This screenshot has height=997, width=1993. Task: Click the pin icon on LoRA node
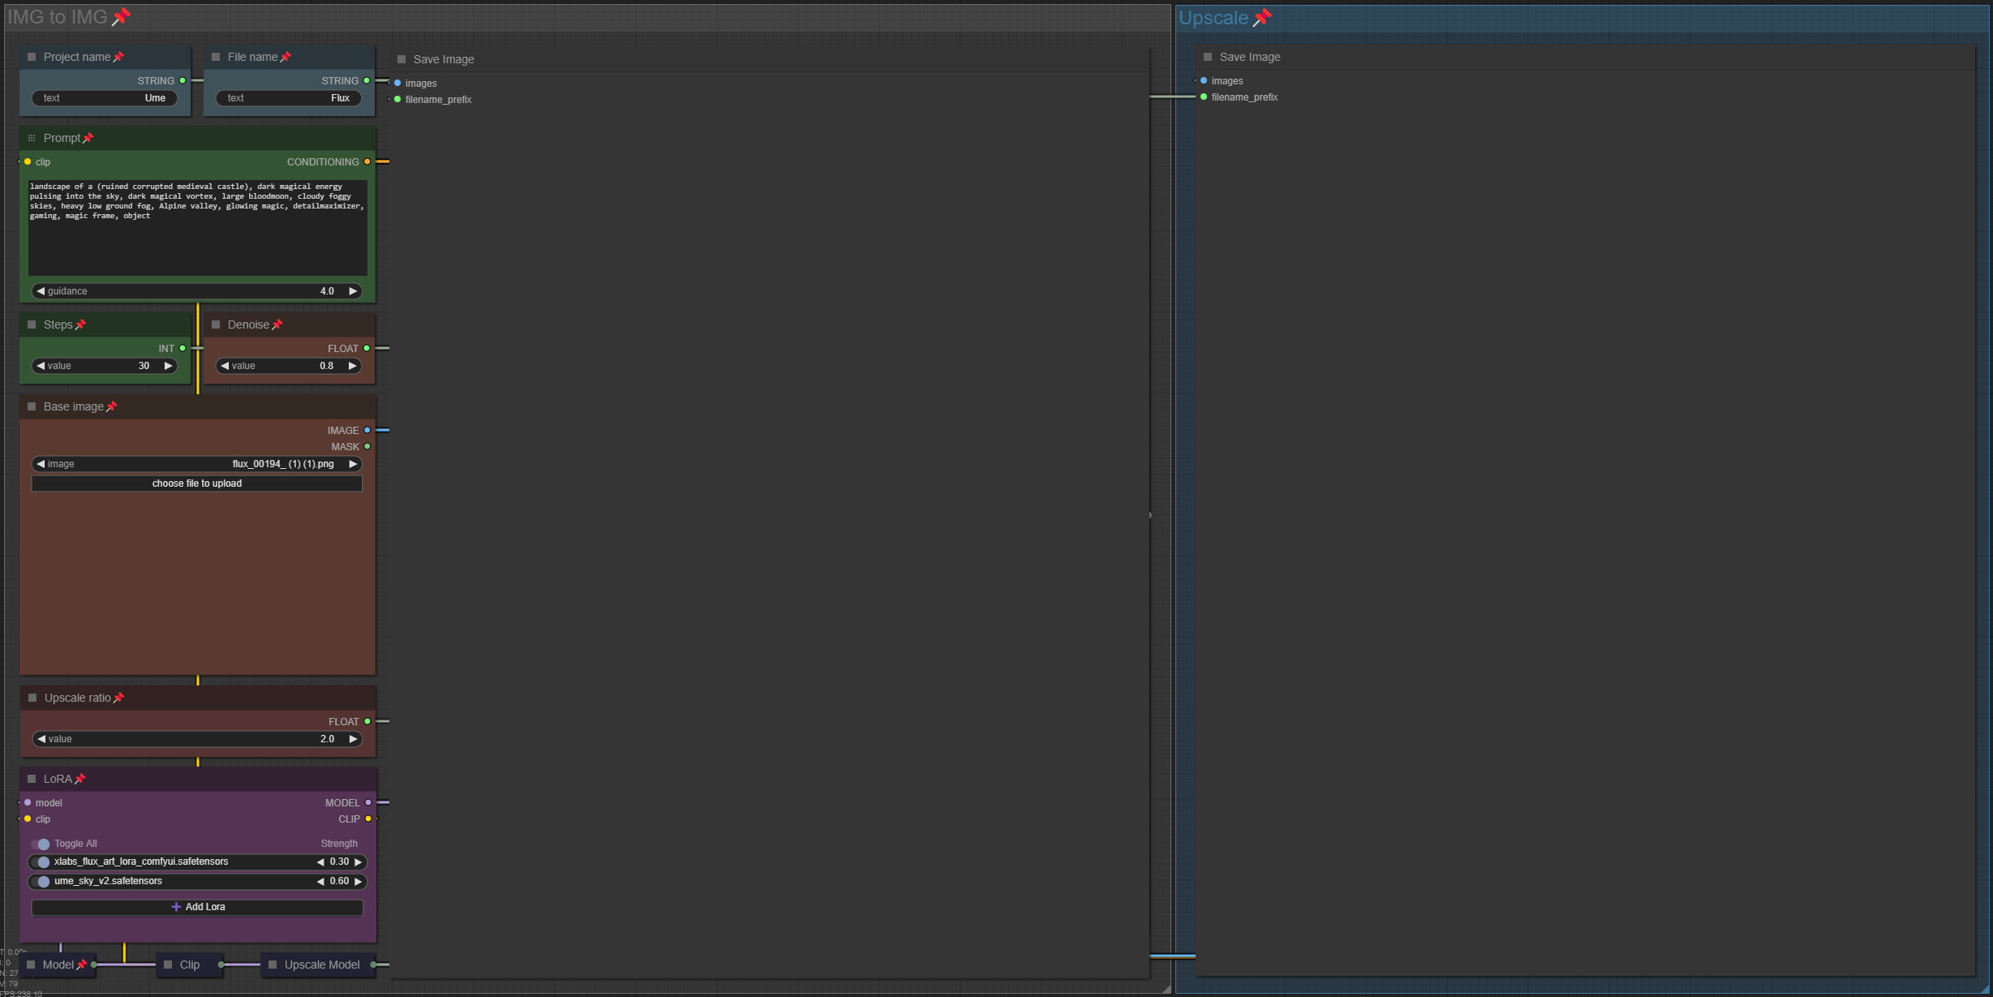point(80,779)
